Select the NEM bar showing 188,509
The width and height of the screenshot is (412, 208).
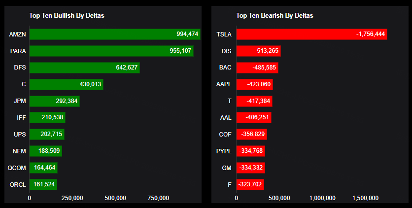(x=45, y=151)
